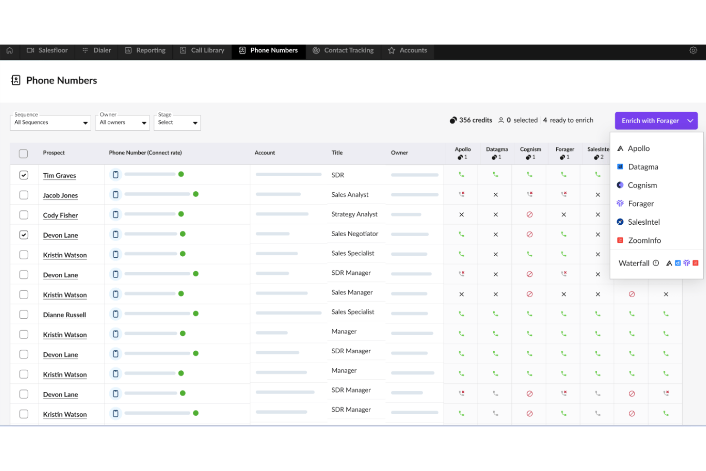Image resolution: width=706 pixels, height=471 pixels.
Task: Open the Reporting tab
Action: click(x=145, y=50)
